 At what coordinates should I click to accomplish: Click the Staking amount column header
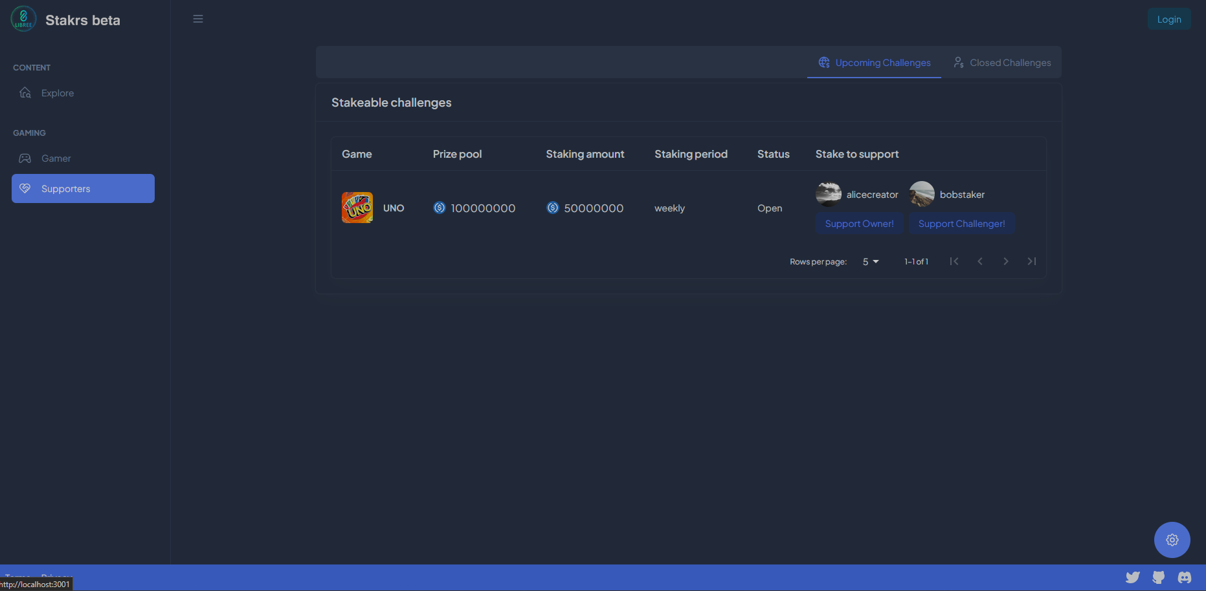coord(585,154)
